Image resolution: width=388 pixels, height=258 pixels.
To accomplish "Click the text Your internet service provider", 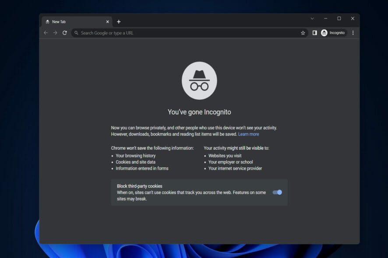I will pyautogui.click(x=235, y=168).
